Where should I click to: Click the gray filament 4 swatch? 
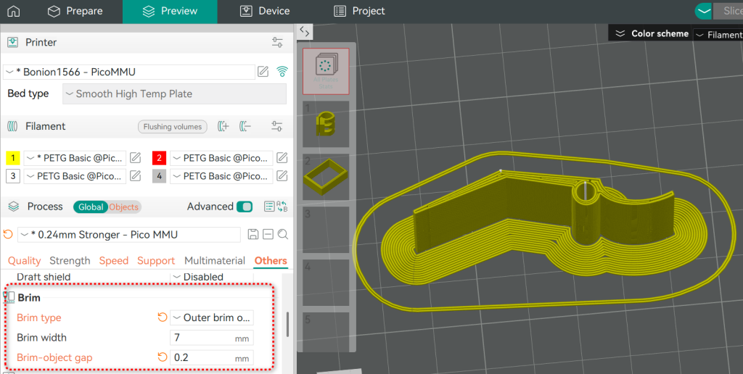tap(159, 176)
